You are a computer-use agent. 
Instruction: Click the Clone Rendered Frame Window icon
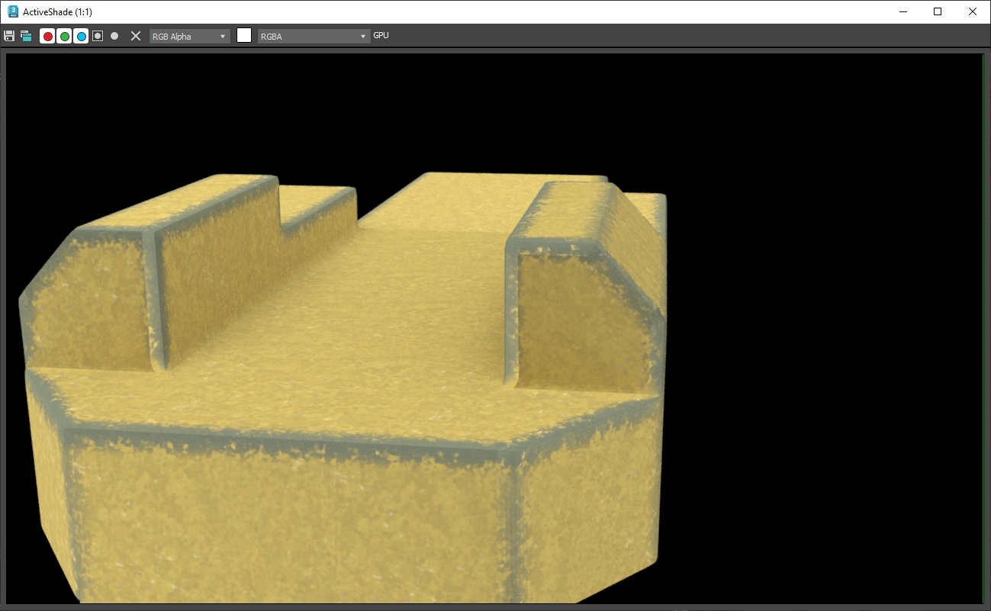(26, 36)
